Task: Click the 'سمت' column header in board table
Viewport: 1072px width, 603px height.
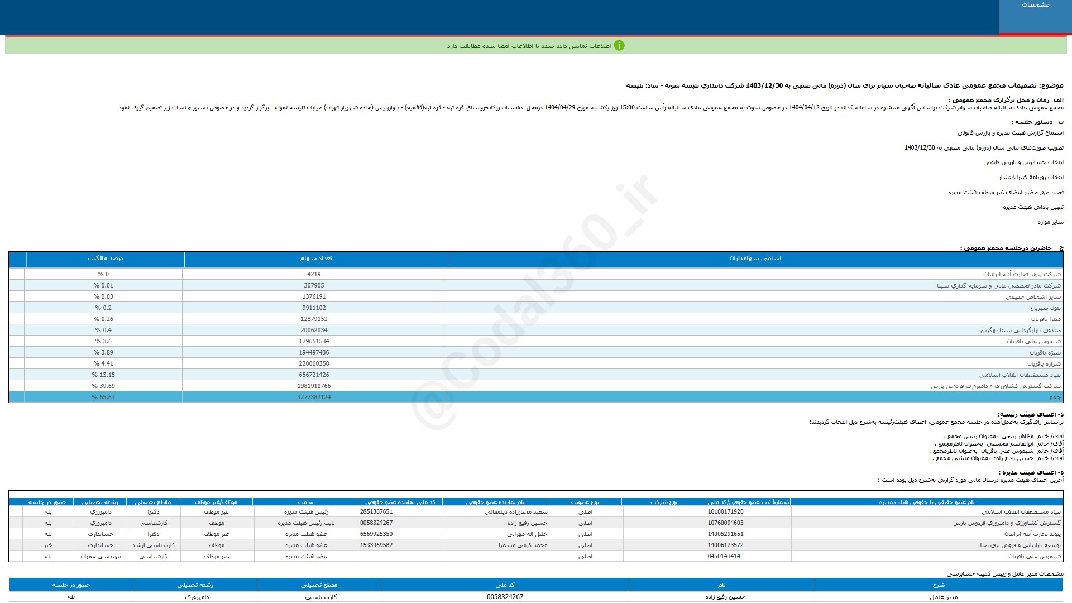Action: 306,502
